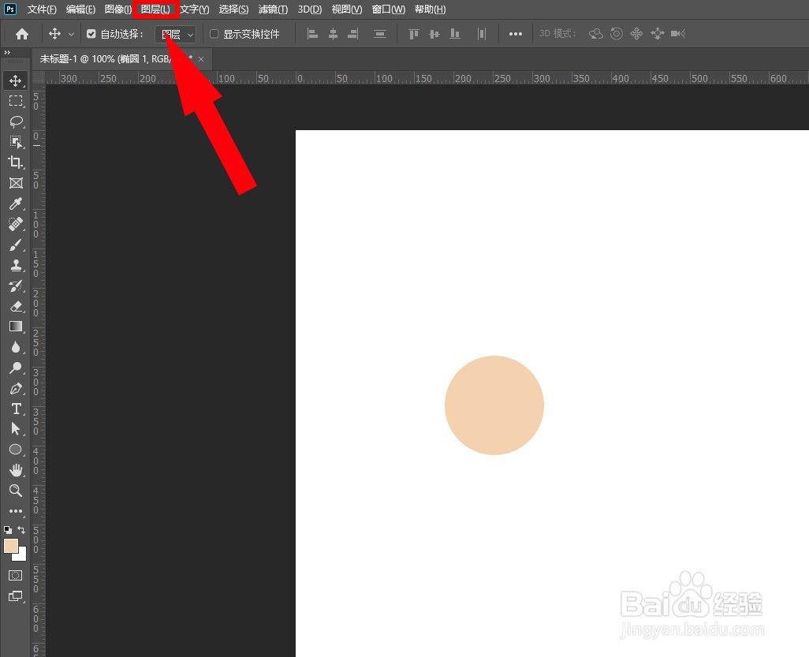Select the Blur tool droplet

(16, 347)
